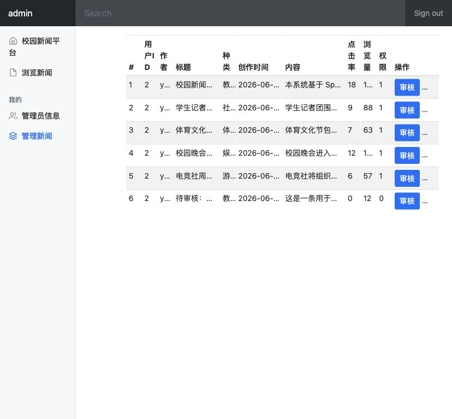Image resolution: width=452 pixels, height=419 pixels.
Task: Click the 用户ID column header
Action: pyautogui.click(x=149, y=56)
